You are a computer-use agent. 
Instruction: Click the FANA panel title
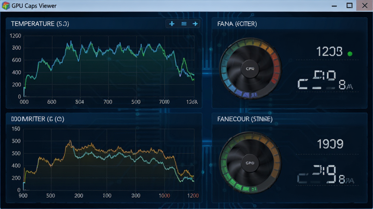coord(237,24)
